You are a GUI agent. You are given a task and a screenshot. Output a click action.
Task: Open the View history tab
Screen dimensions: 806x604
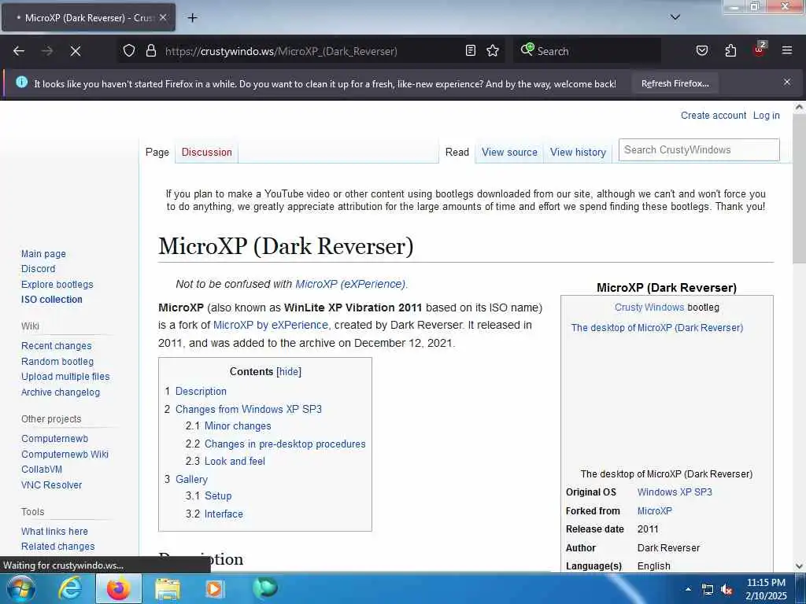click(578, 152)
